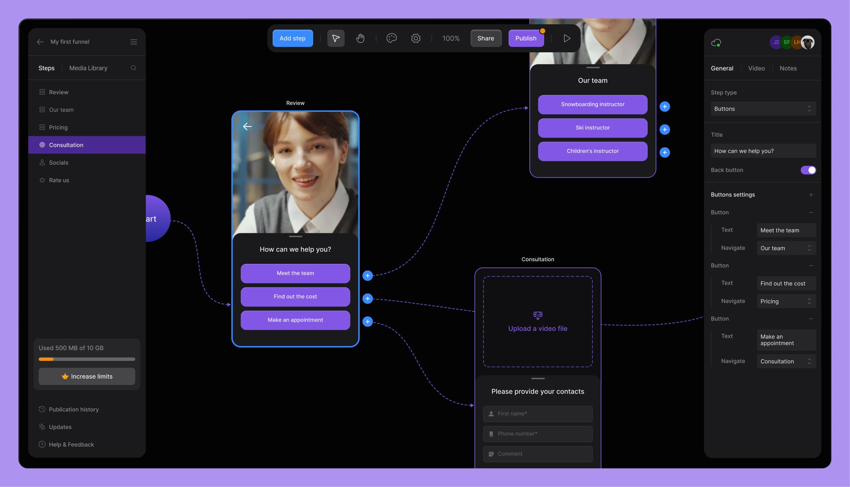Click the back arrow beside My first funnel
The height and width of the screenshot is (487, 850).
point(40,42)
